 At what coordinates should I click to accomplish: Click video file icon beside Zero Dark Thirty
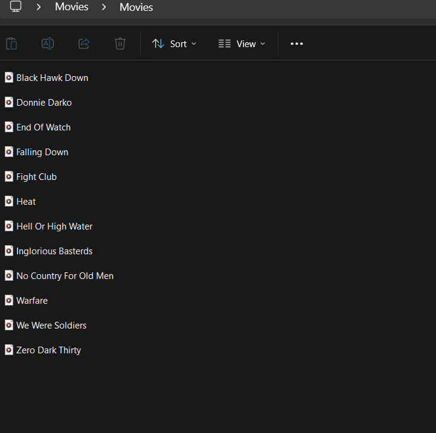9,350
